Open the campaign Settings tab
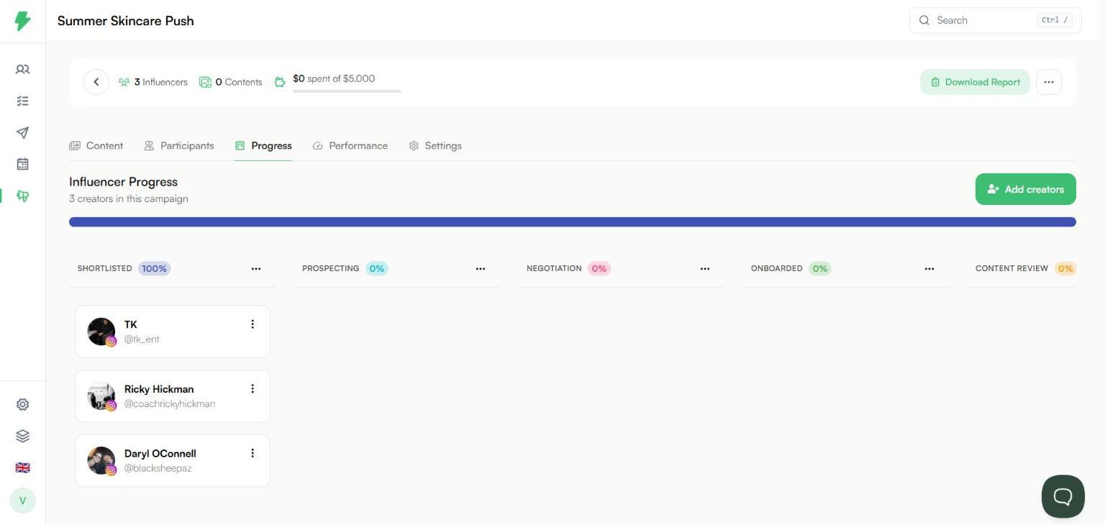 click(x=435, y=146)
